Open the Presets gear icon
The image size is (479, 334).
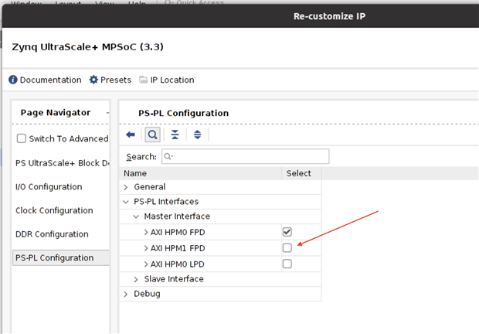coord(94,80)
